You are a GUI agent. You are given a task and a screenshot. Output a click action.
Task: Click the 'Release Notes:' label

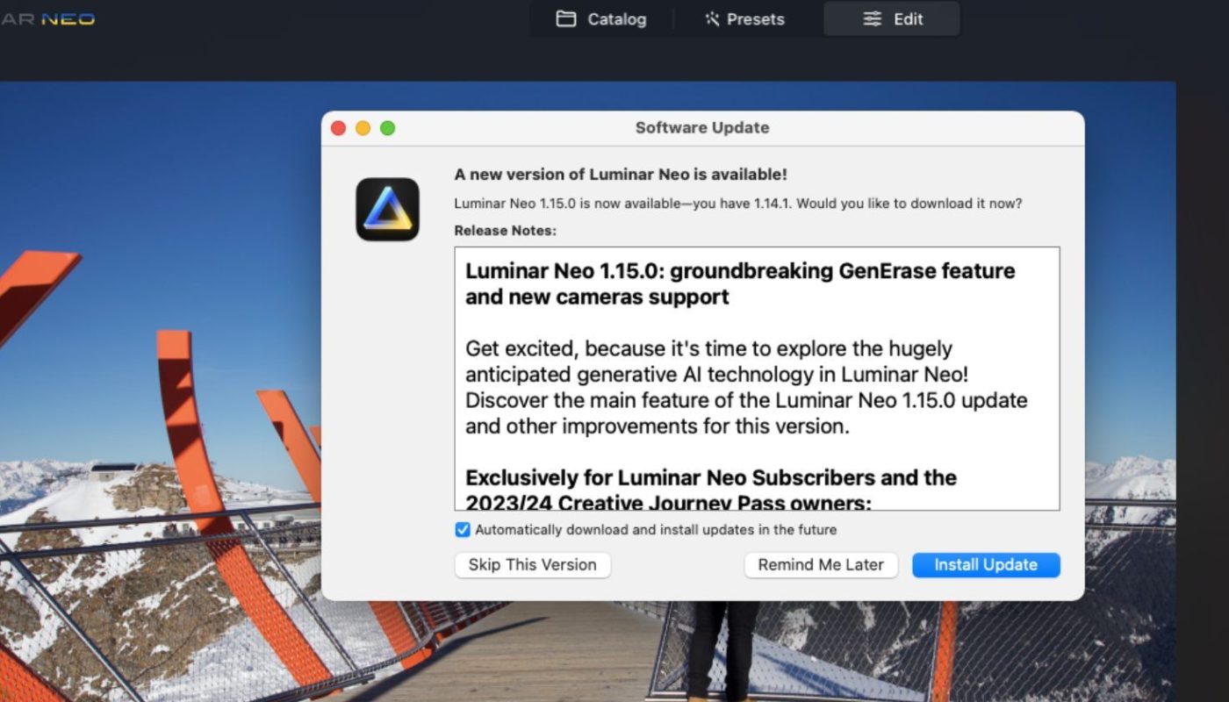(506, 230)
